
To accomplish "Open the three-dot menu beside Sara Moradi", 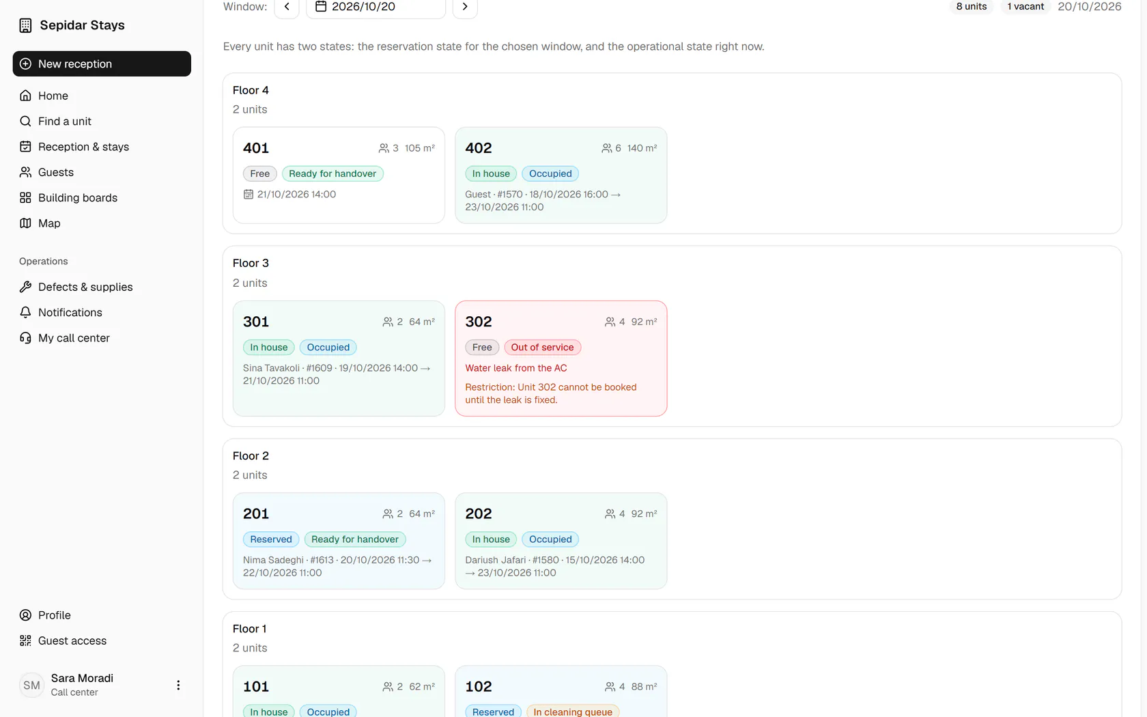I will [x=178, y=685].
